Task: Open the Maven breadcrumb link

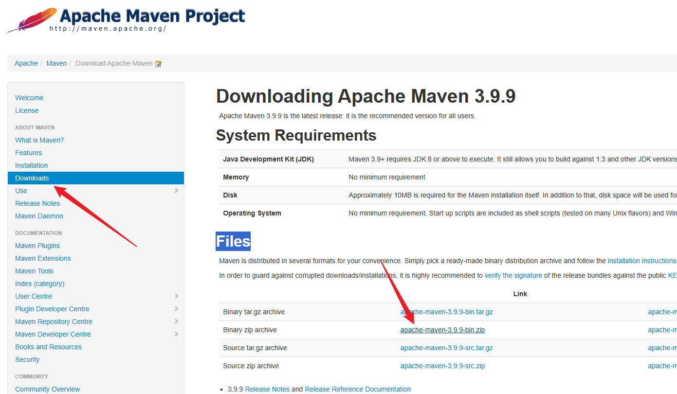Action: coord(56,63)
